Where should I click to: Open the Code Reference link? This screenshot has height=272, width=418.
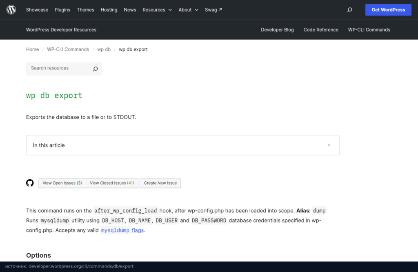[321, 30]
